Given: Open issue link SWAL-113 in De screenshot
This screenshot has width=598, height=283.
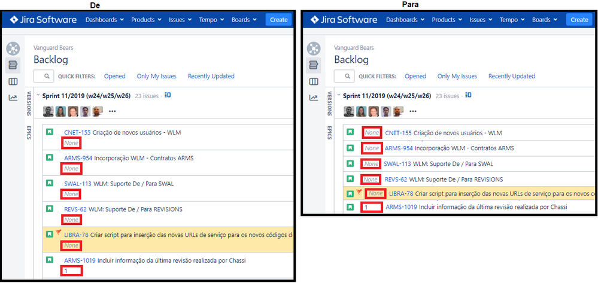Looking at the screenshot, I should click(x=78, y=184).
